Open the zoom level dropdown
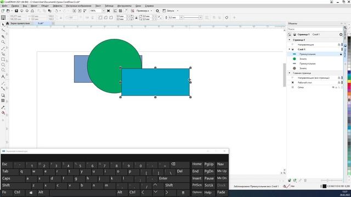 104,11
